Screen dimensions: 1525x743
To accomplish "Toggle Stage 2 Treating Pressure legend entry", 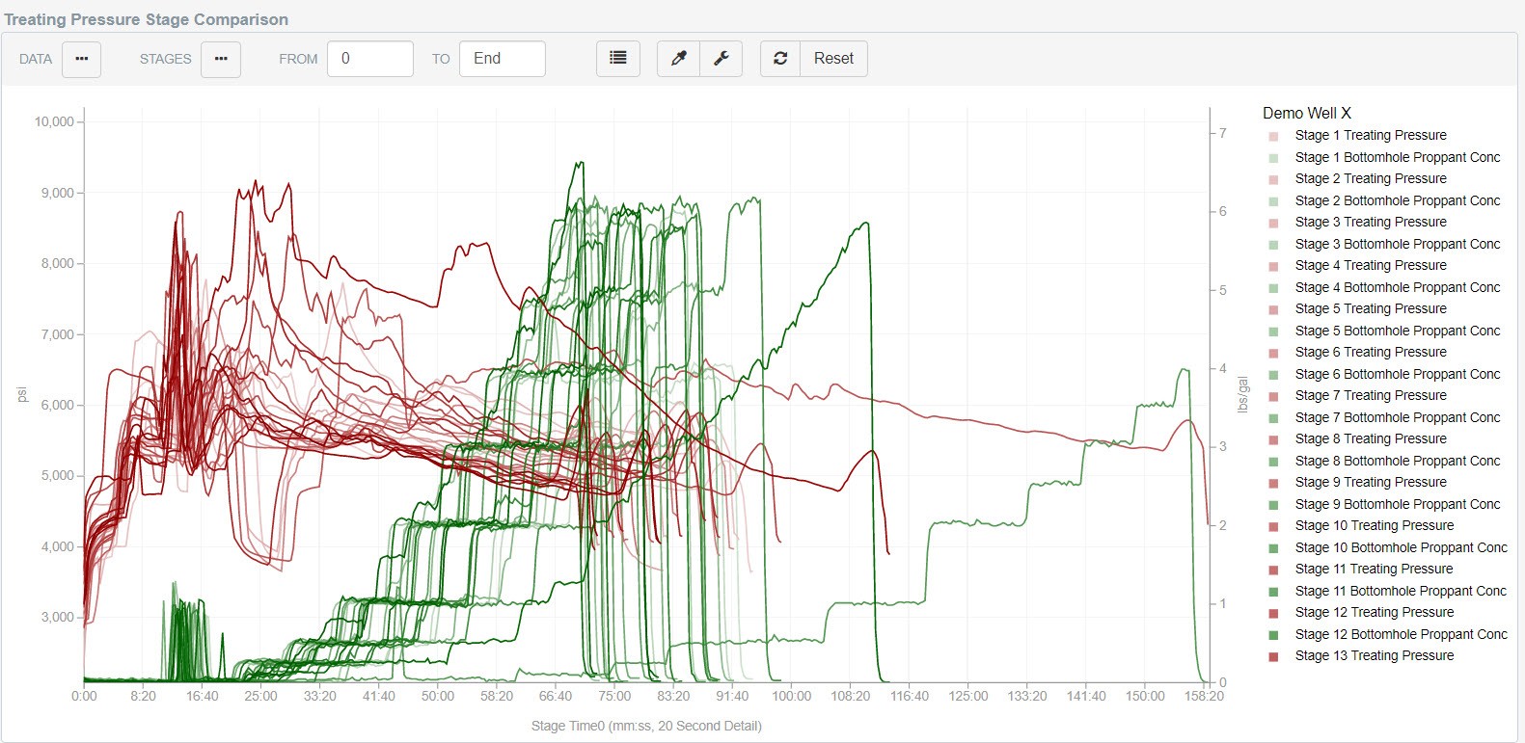I will [1371, 179].
